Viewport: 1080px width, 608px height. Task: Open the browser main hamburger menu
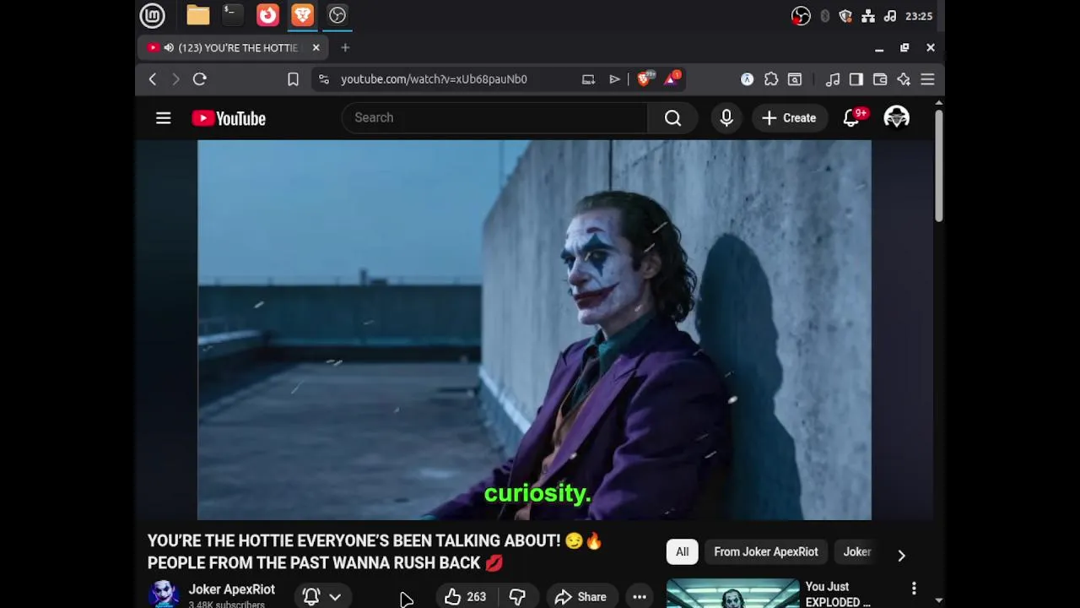927,79
